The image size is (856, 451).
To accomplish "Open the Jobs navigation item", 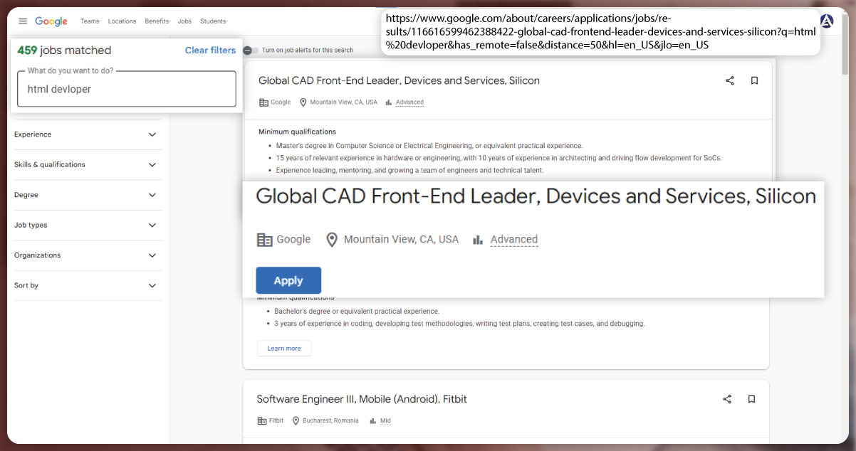I will click(x=184, y=21).
